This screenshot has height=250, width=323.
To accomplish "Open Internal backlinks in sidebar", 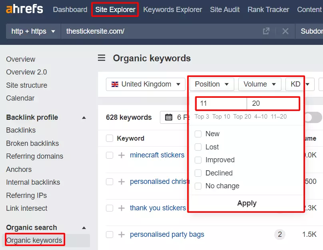I will point(33,182).
